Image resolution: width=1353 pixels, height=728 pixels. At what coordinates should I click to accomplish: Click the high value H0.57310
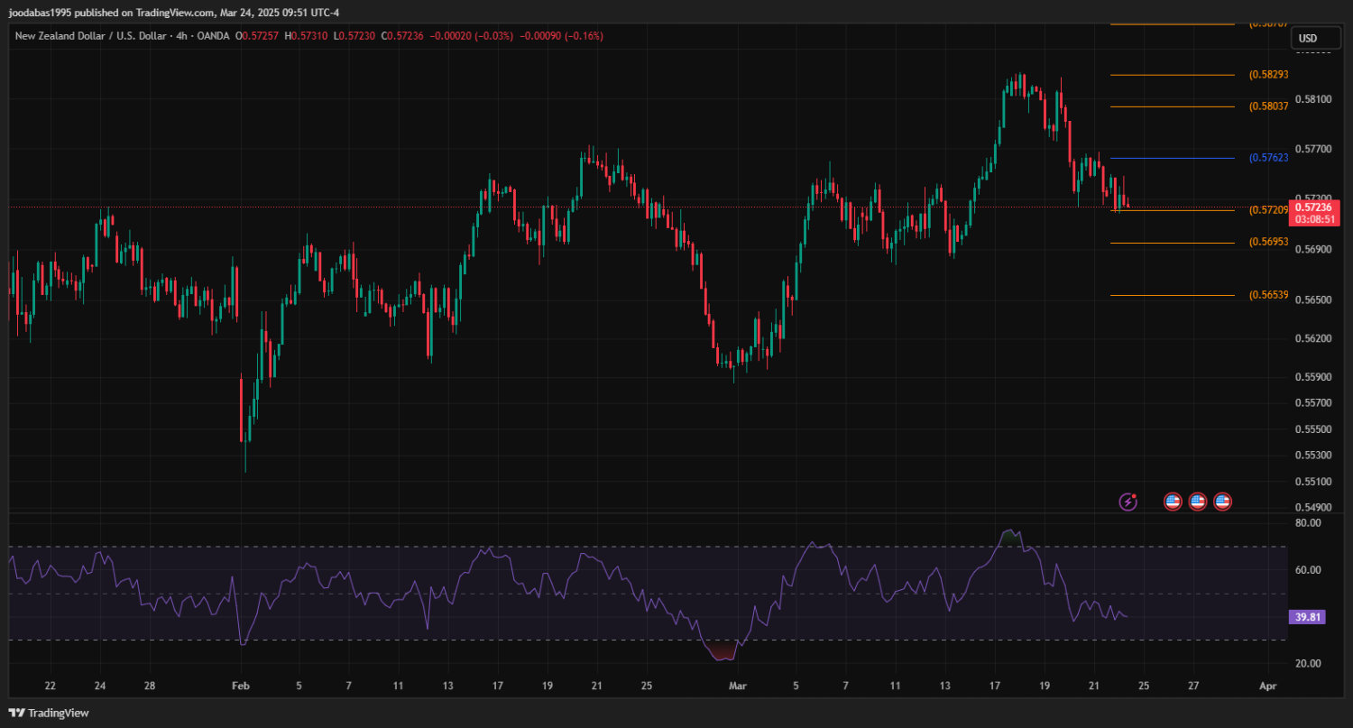click(307, 36)
